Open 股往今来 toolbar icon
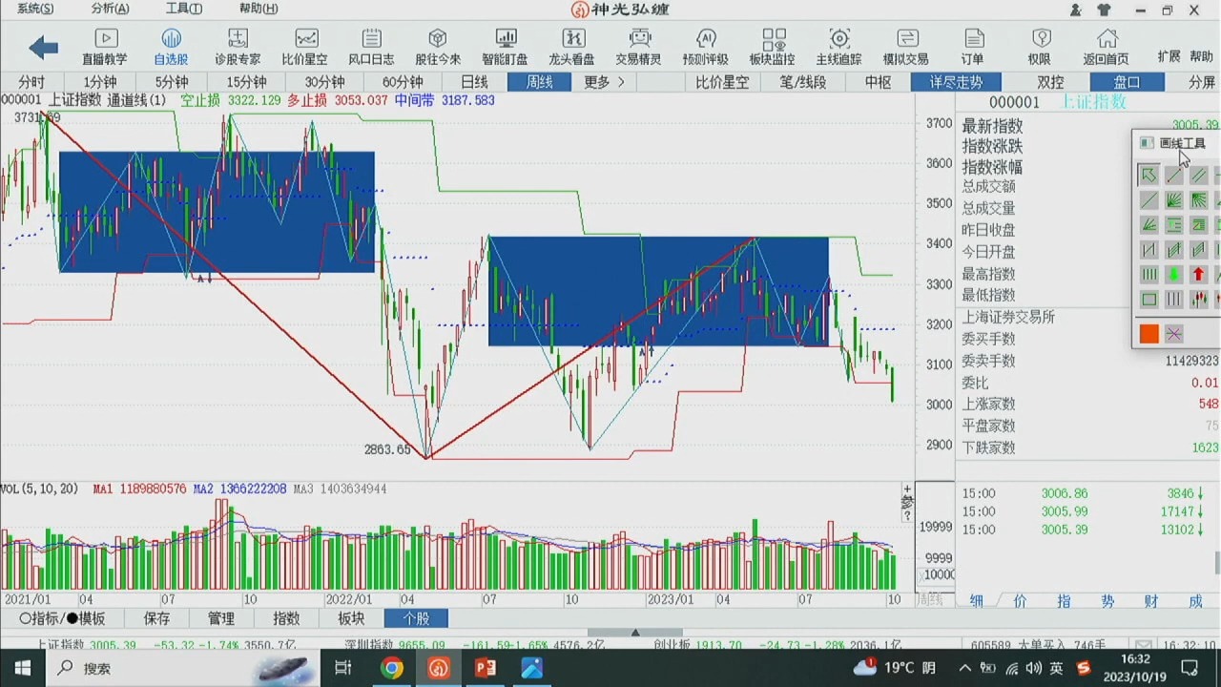 pos(438,47)
